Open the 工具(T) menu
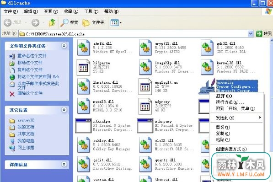 [x=91, y=11]
